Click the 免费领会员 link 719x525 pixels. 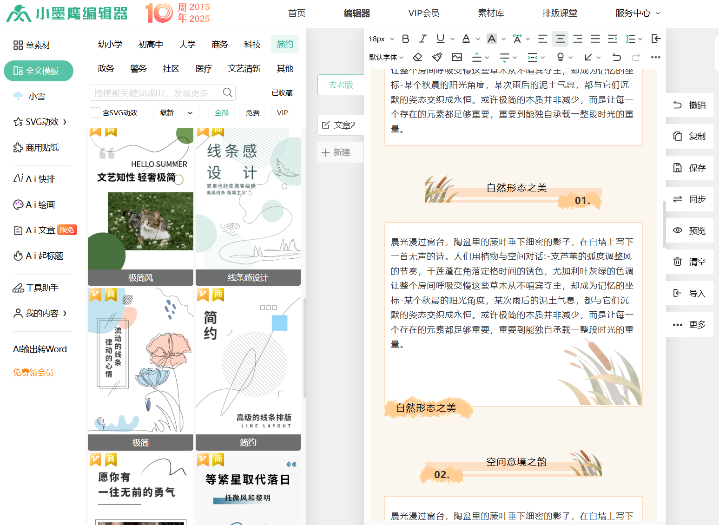[33, 372]
